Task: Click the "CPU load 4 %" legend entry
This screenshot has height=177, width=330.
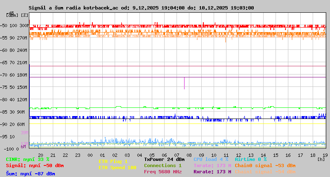Action: (x=211, y=160)
